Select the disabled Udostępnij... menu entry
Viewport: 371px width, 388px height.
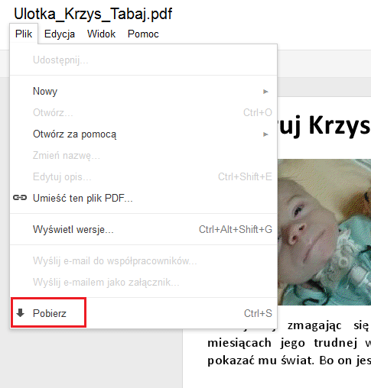[x=143, y=60]
